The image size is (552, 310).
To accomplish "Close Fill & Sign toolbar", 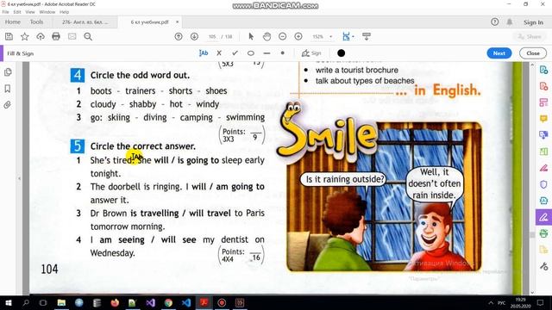I will 533,53.
